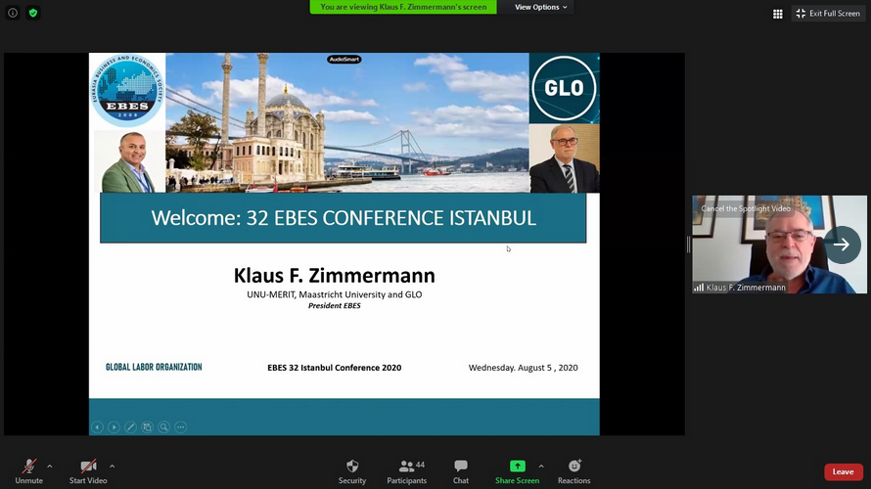Click the date Wednesday, August 5, 2020

pyautogui.click(x=523, y=368)
